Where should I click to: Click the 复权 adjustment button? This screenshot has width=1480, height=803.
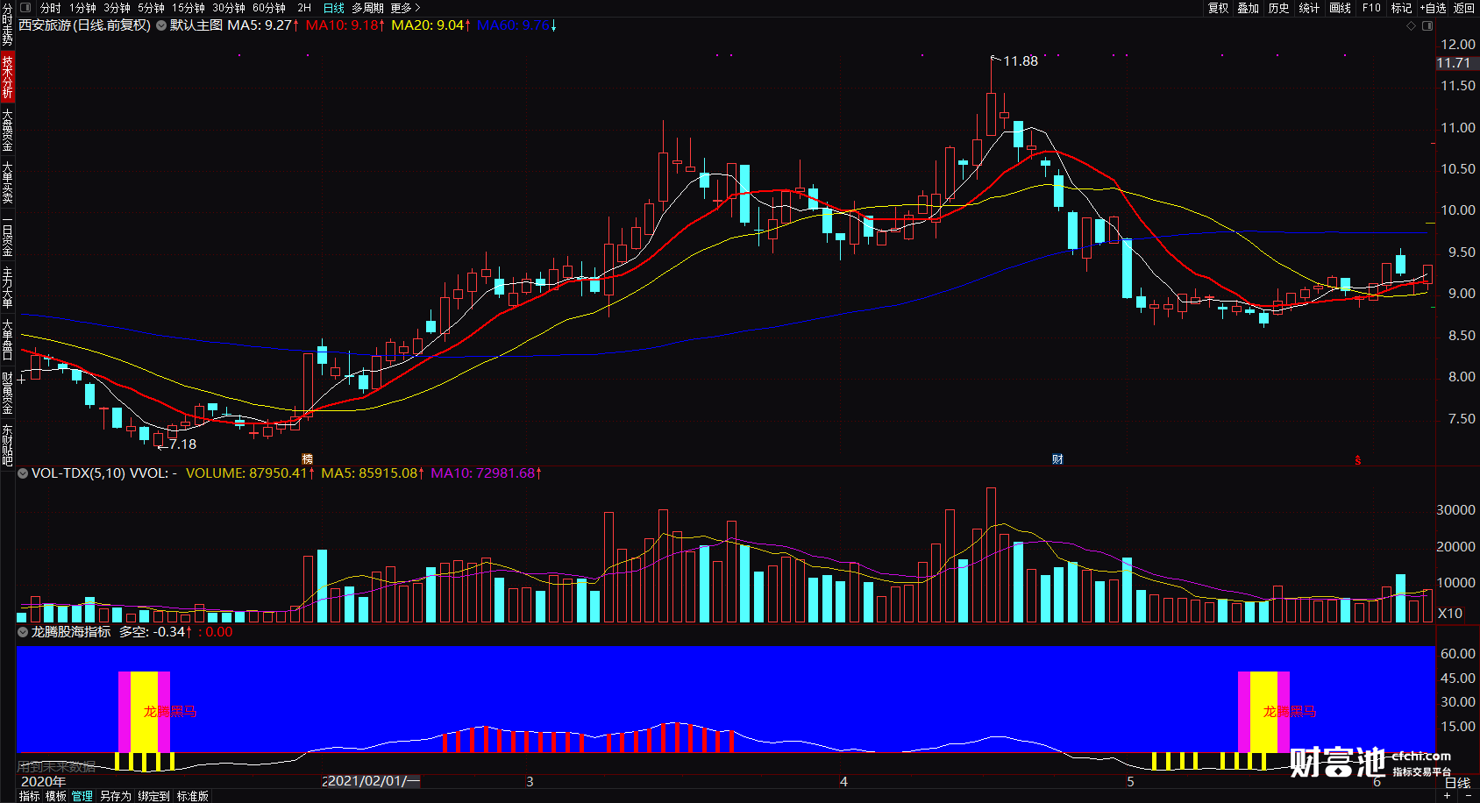[x=1219, y=7]
